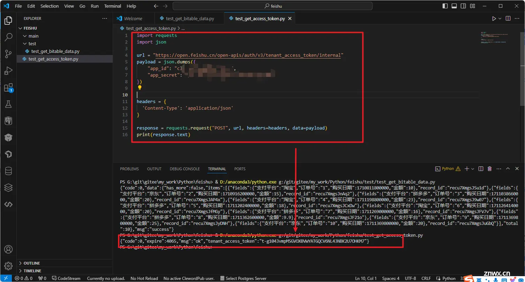Click Ln 10, Col 1 position indicator

click(x=366, y=279)
